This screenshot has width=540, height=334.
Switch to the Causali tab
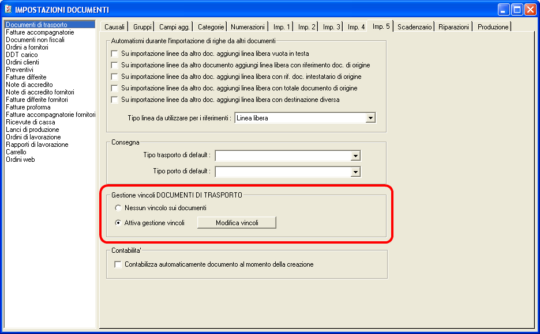tap(114, 27)
